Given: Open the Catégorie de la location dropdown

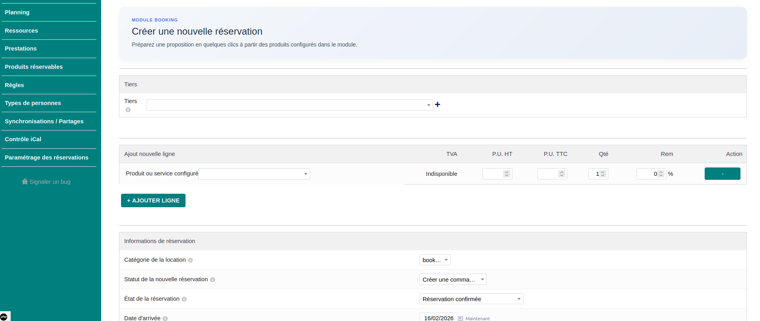Looking at the screenshot, I should coord(435,260).
